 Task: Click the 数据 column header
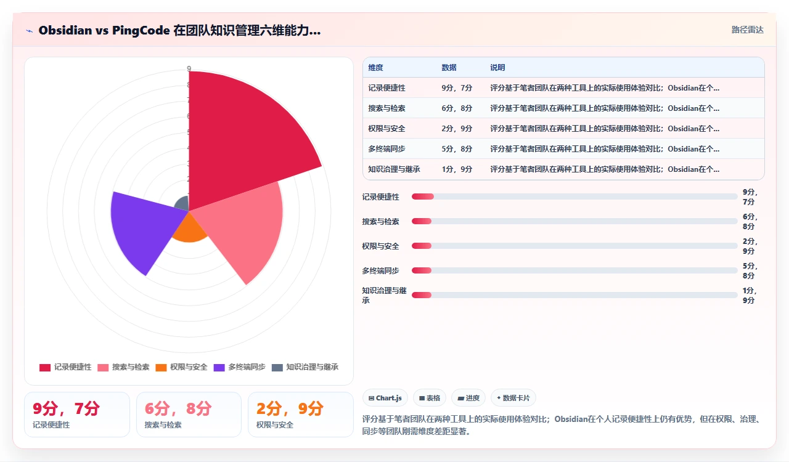(449, 68)
